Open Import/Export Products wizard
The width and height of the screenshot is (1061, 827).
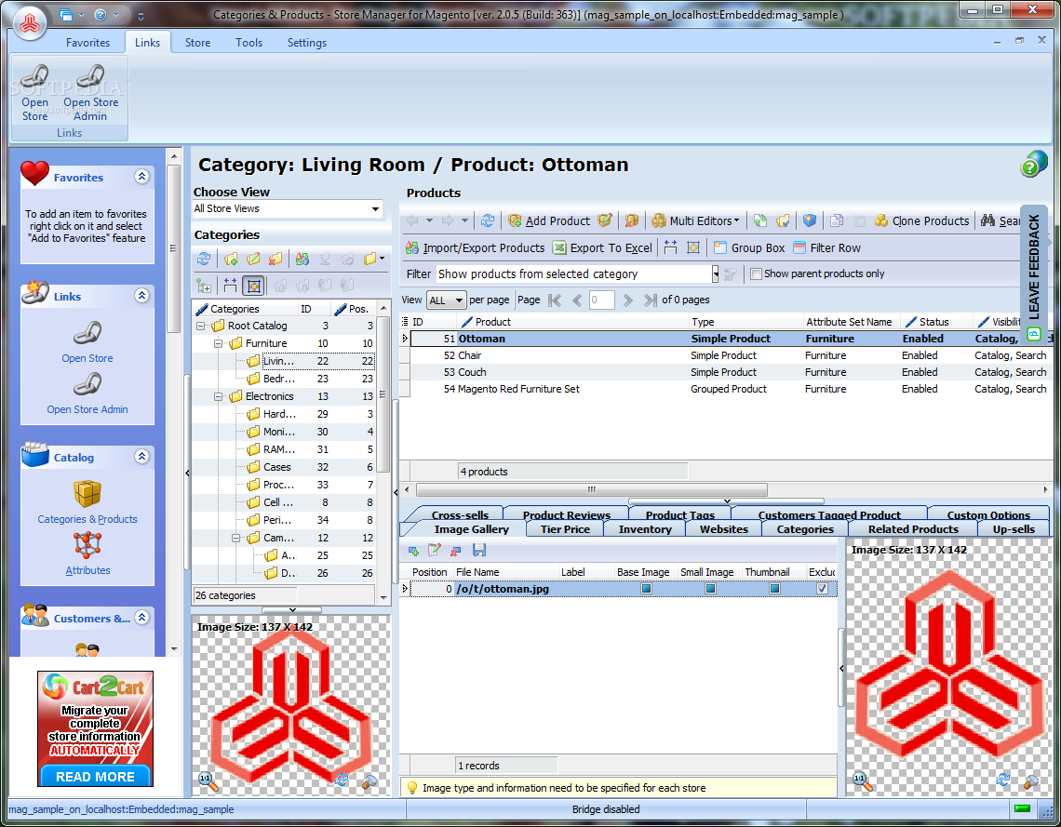pos(475,248)
